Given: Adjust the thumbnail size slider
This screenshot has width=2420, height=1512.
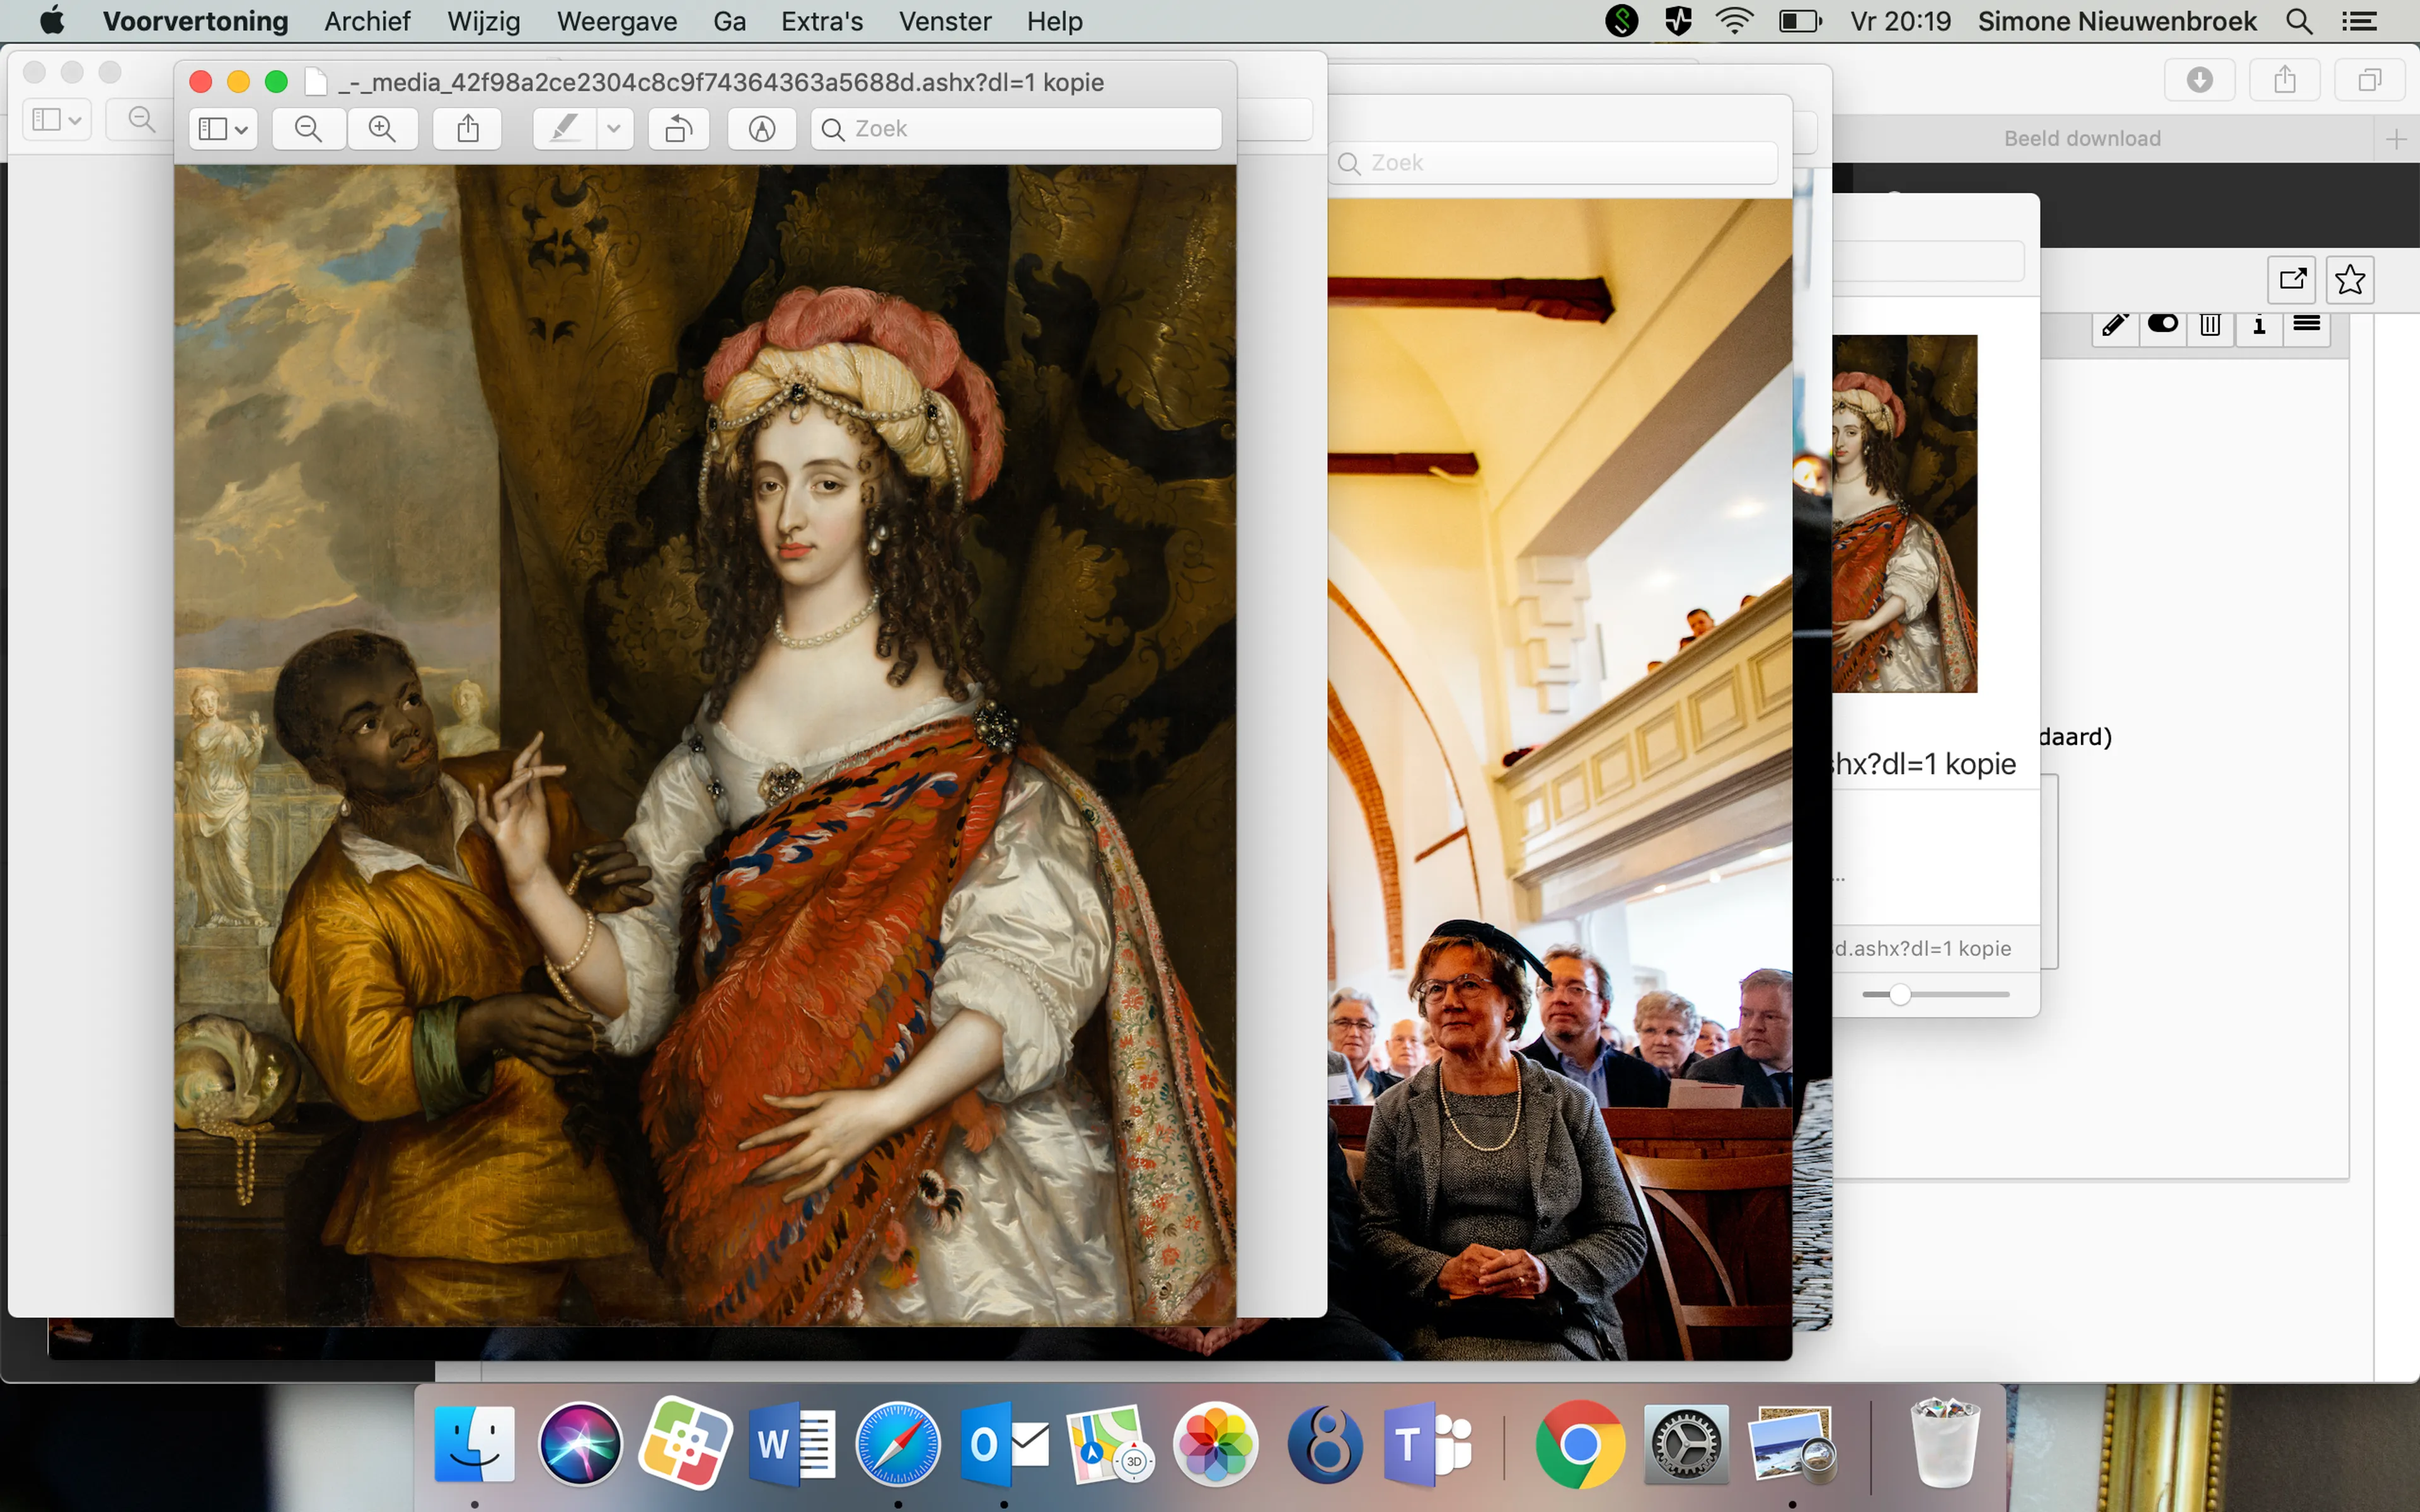Looking at the screenshot, I should click(x=1900, y=994).
